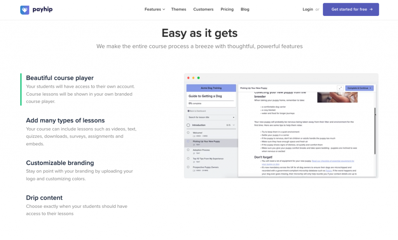
Task: Click the green dot in the mockup window
Action: 199,78
